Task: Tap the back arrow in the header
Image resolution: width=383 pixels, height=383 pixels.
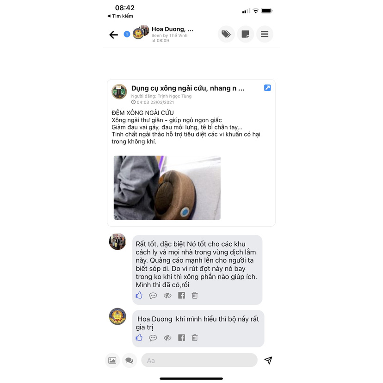Action: coord(113,35)
